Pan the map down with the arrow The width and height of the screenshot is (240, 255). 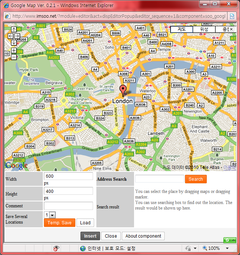pos(14,42)
